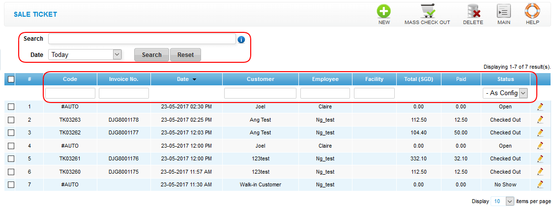Image resolution: width=555 pixels, height=208 pixels.
Task: Click the date 23-05-2017 02:30 PM
Action: pyautogui.click(x=186, y=106)
